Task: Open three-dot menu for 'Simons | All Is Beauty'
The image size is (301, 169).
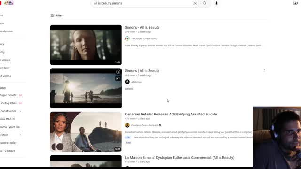Action: tap(264, 70)
